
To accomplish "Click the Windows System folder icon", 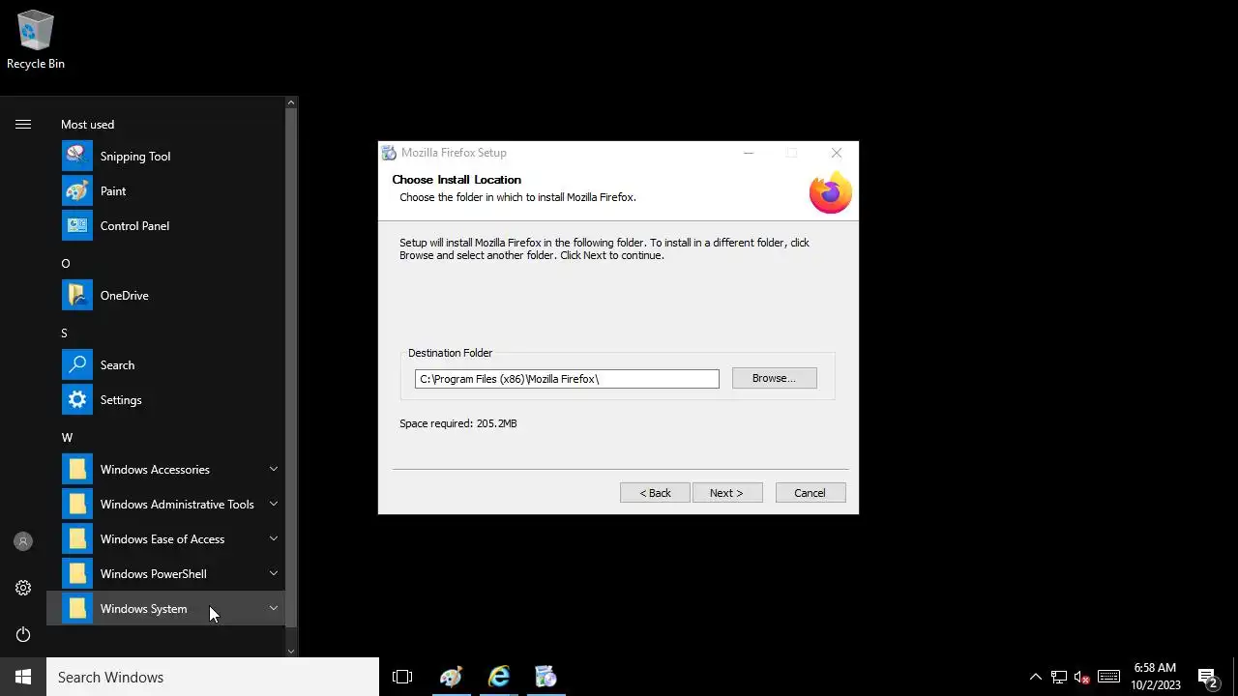I will pyautogui.click(x=77, y=609).
